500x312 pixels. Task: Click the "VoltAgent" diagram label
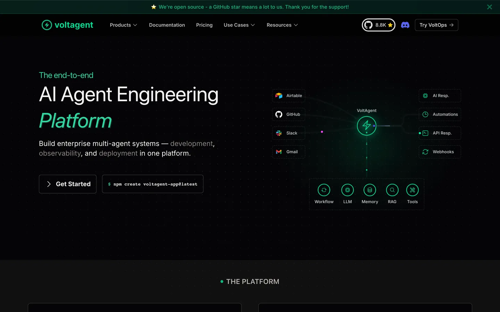367,111
